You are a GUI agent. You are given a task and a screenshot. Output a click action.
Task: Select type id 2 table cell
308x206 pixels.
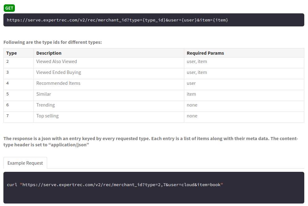click(x=7, y=61)
